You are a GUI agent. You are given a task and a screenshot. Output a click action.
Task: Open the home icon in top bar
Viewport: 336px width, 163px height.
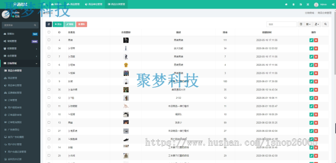pos(286,4)
